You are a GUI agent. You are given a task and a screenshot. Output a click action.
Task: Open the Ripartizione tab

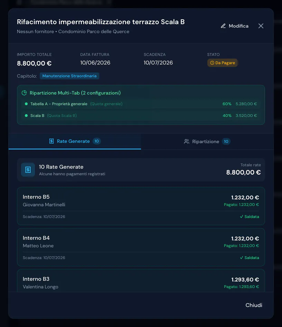[x=207, y=141]
